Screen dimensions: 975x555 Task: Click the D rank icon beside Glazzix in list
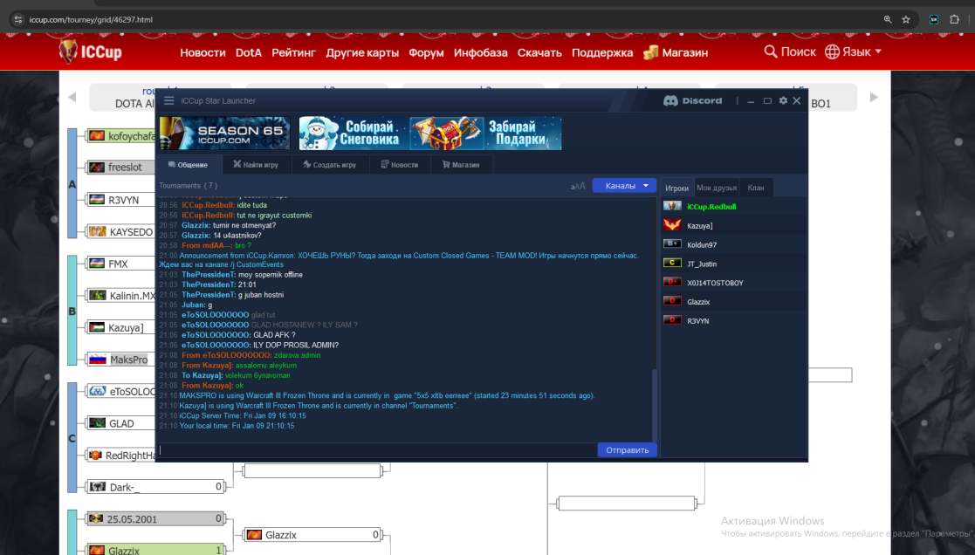click(x=672, y=301)
